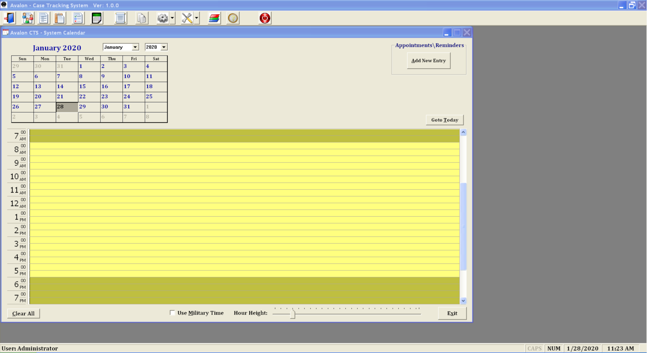The width and height of the screenshot is (647, 353).
Task: Click the CAPS indicator in status bar
Action: click(534, 348)
